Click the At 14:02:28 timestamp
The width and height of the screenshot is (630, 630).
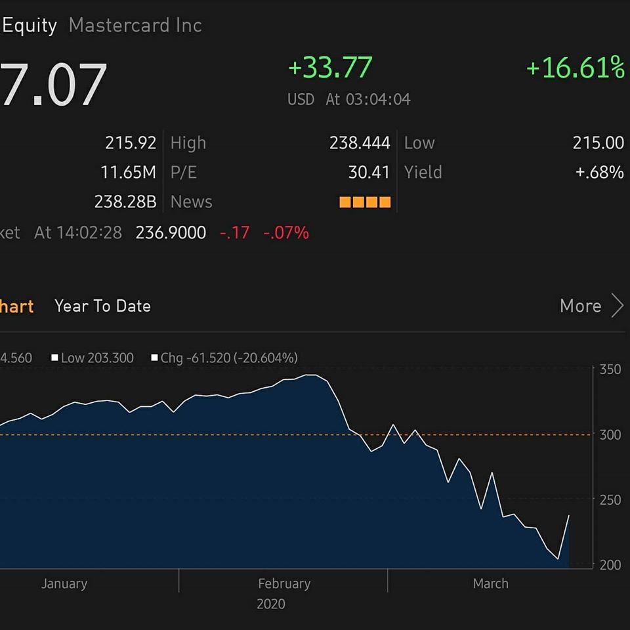pyautogui.click(x=78, y=232)
